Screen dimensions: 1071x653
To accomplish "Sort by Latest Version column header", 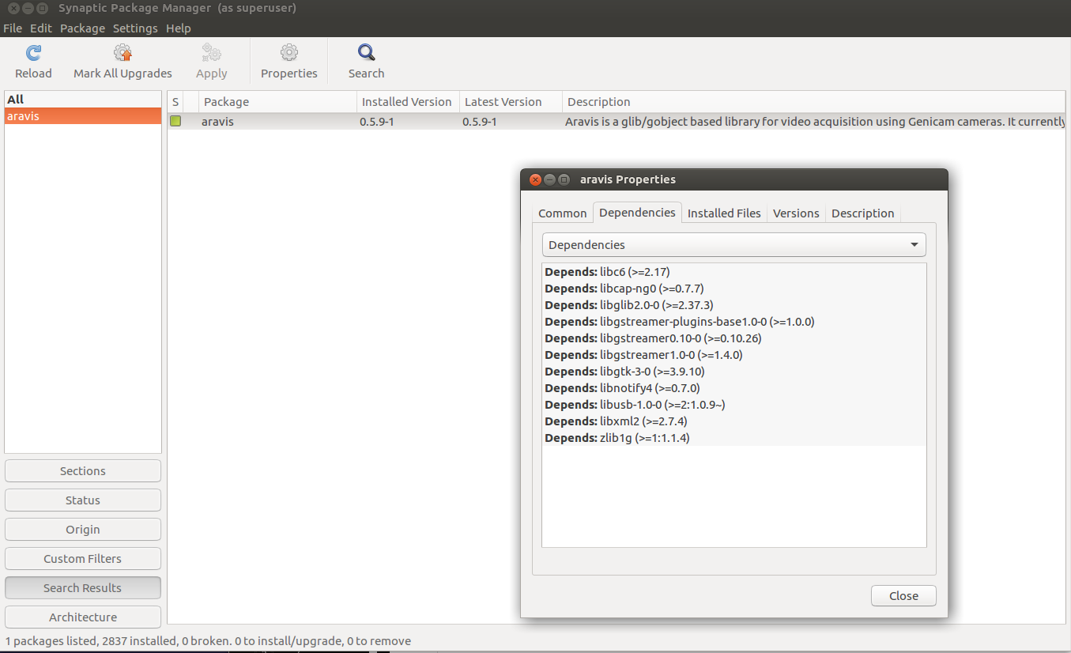I will coord(511,102).
